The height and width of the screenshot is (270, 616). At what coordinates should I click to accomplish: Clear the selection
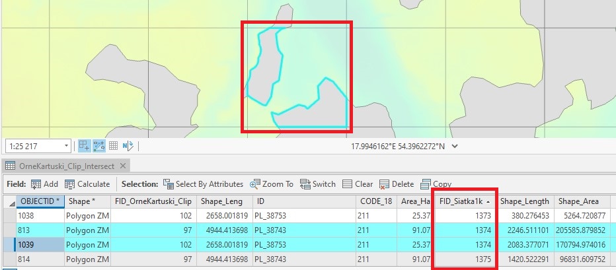pos(348,184)
